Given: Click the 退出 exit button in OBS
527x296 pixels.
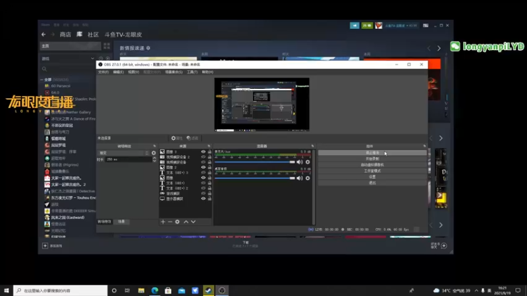Looking at the screenshot, I should (372, 183).
